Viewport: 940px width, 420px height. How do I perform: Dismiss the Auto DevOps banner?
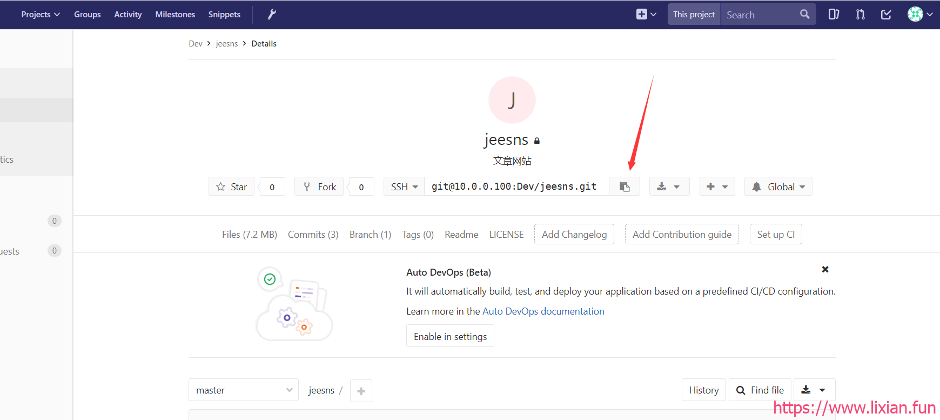[825, 269]
